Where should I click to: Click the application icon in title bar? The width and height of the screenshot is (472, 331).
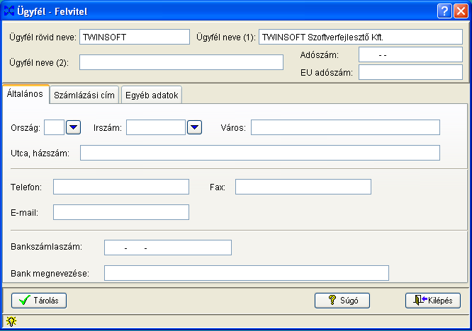[x=9, y=11]
